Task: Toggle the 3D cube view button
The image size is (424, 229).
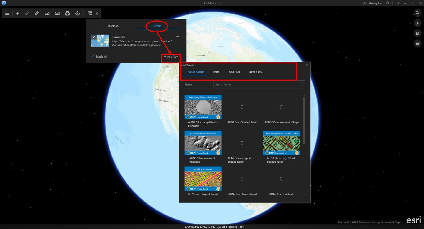Action: 418,43
